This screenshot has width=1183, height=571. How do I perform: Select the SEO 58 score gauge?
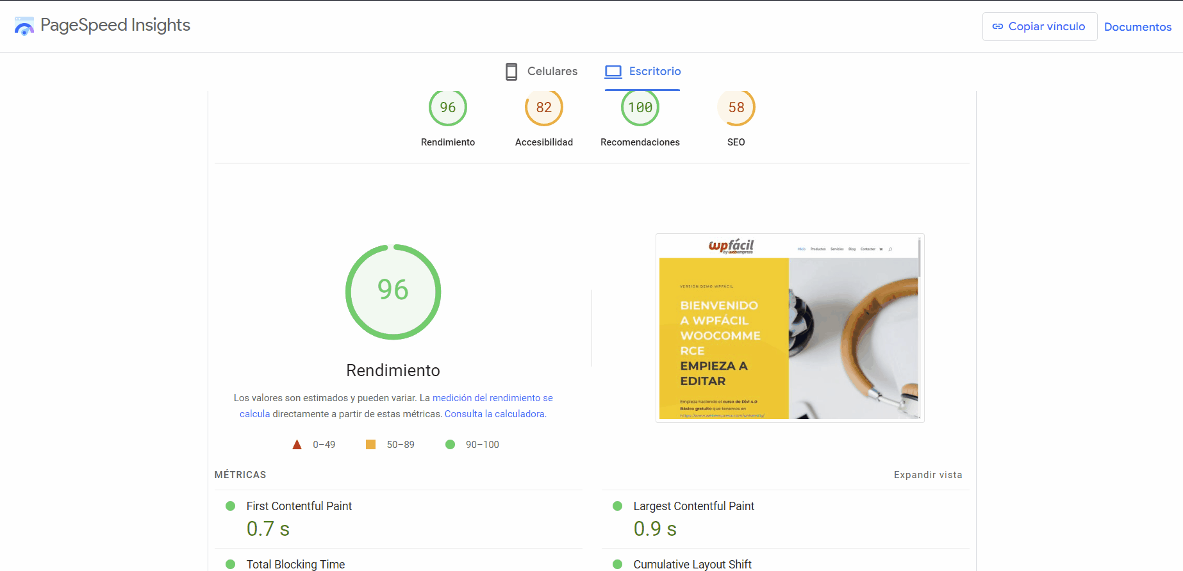(736, 108)
